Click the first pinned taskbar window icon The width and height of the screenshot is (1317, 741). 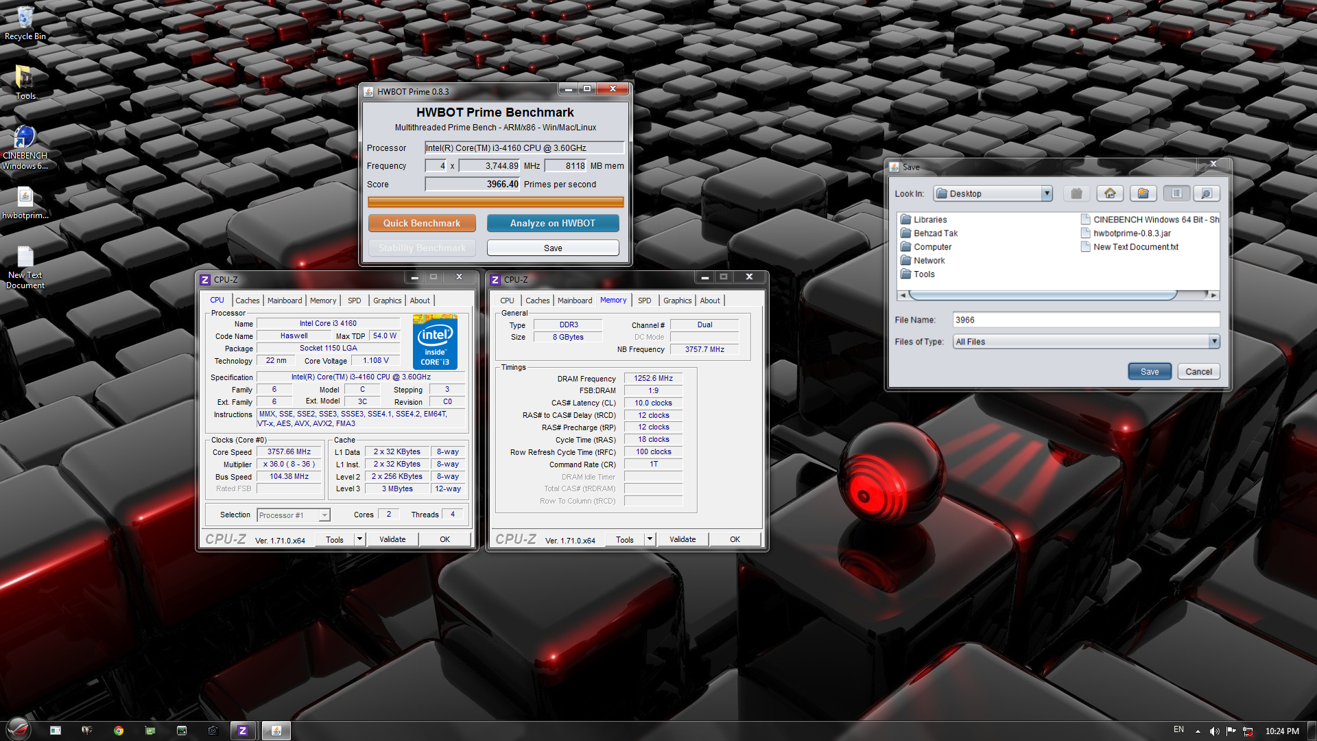pos(56,731)
